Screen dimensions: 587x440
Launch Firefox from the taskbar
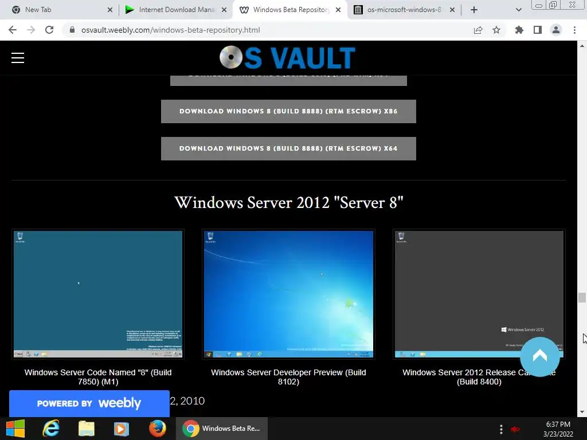pyautogui.click(x=157, y=429)
